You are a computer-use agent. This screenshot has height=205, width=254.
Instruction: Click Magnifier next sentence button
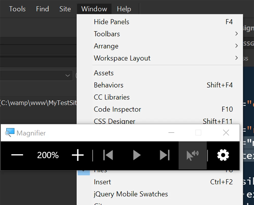pos(165,155)
